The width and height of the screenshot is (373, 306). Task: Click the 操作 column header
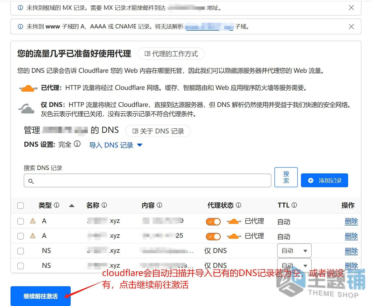(x=348, y=205)
